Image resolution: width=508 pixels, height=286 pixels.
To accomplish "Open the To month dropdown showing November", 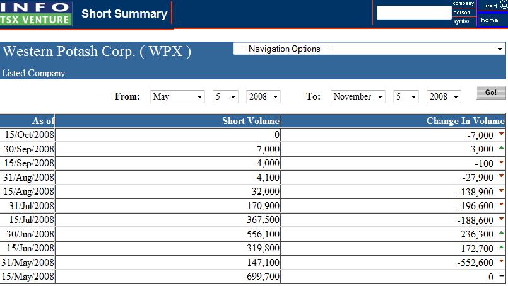I will 358,96.
